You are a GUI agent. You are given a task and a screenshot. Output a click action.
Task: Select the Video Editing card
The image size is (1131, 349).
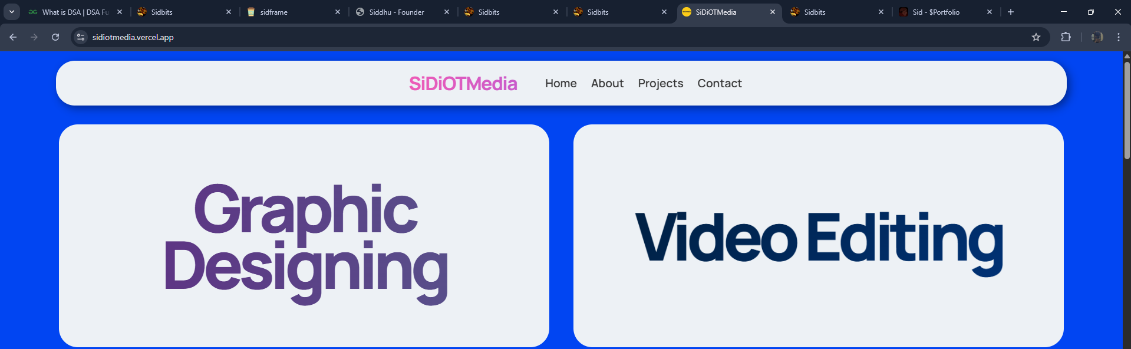coord(819,236)
